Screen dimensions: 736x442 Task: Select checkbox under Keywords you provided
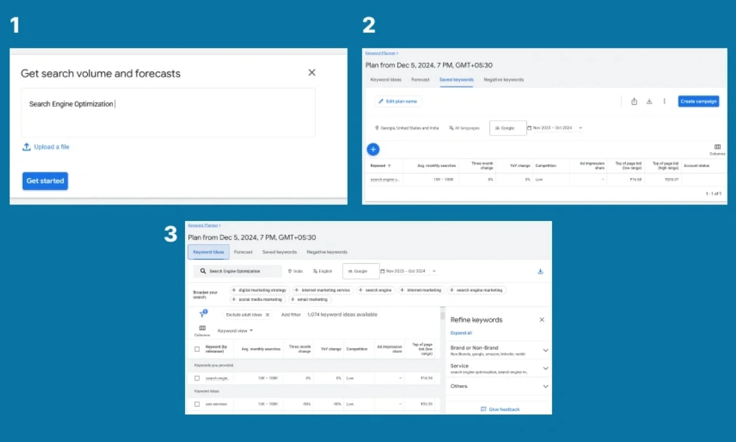(197, 378)
